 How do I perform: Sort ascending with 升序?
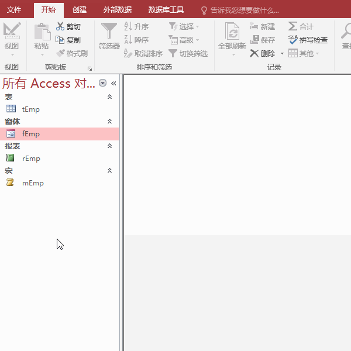point(136,27)
